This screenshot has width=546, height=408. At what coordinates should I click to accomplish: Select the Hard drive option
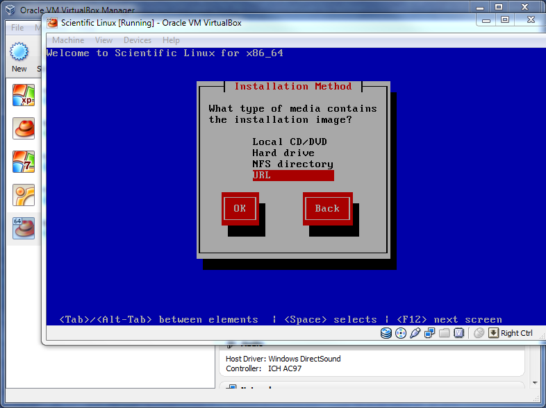283,153
